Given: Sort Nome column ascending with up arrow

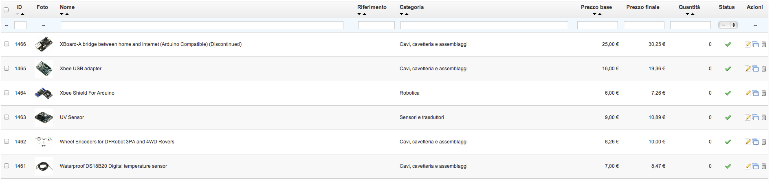Looking at the screenshot, I should (67, 14).
